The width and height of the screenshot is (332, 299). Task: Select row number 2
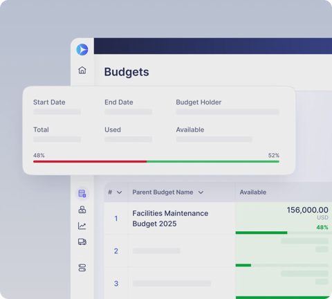[x=116, y=251]
